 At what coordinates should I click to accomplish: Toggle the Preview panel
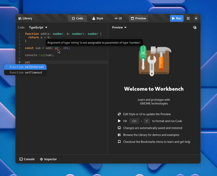(x=138, y=18)
